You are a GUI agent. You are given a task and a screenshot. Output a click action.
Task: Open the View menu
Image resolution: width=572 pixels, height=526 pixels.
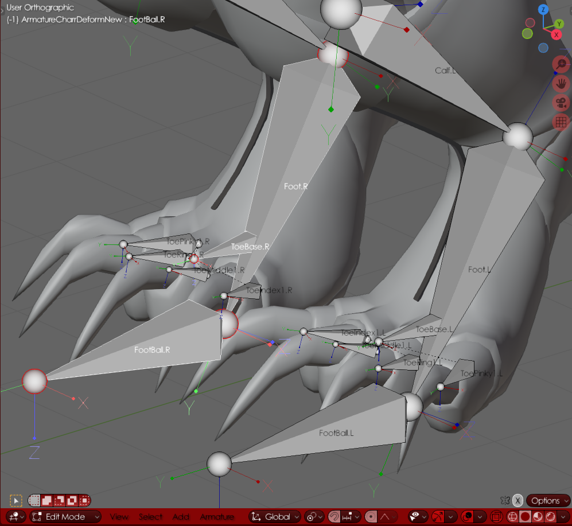pyautogui.click(x=119, y=516)
